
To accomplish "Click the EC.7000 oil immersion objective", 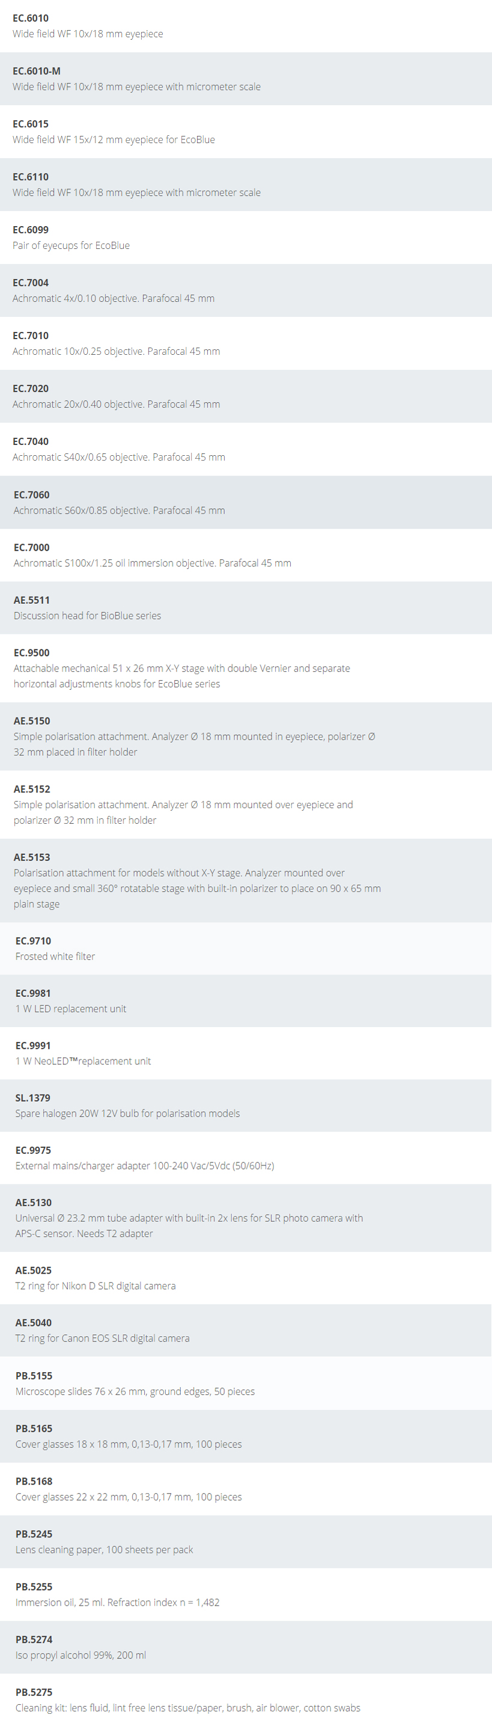I will point(246,556).
